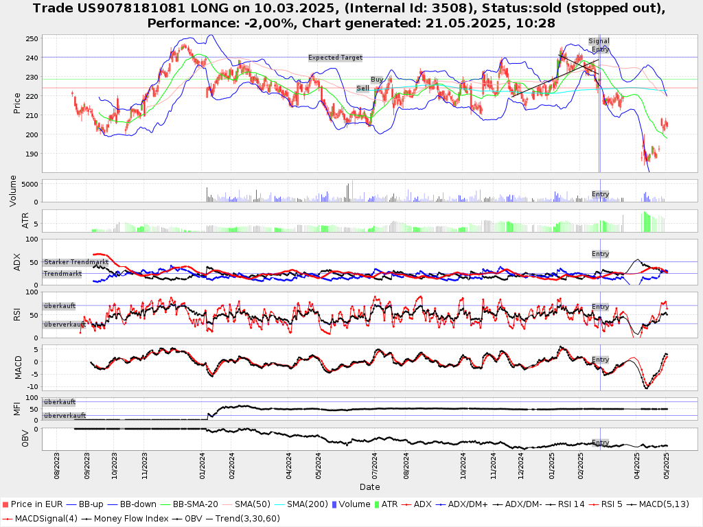The image size is (703, 527).
Task: Click the Sell annotation on the price chart
Action: (x=362, y=89)
